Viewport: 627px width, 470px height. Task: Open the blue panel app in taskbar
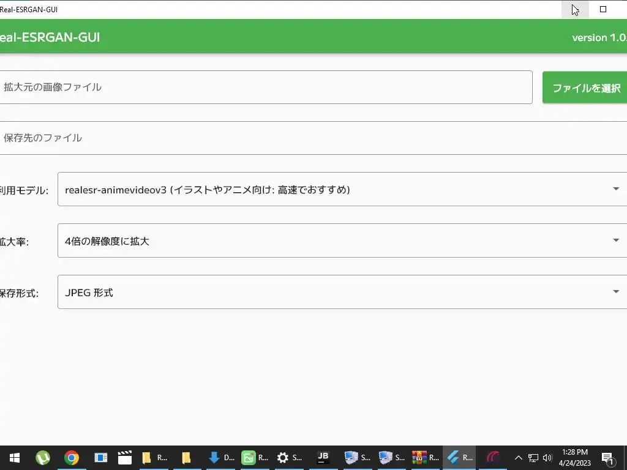100,458
